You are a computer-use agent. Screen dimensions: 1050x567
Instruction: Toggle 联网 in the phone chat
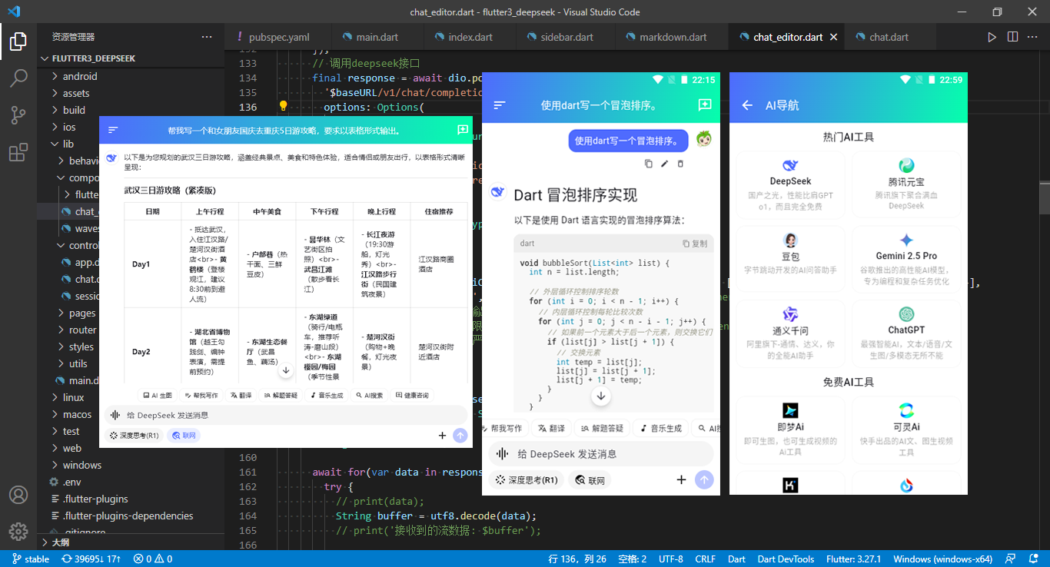pyautogui.click(x=590, y=480)
